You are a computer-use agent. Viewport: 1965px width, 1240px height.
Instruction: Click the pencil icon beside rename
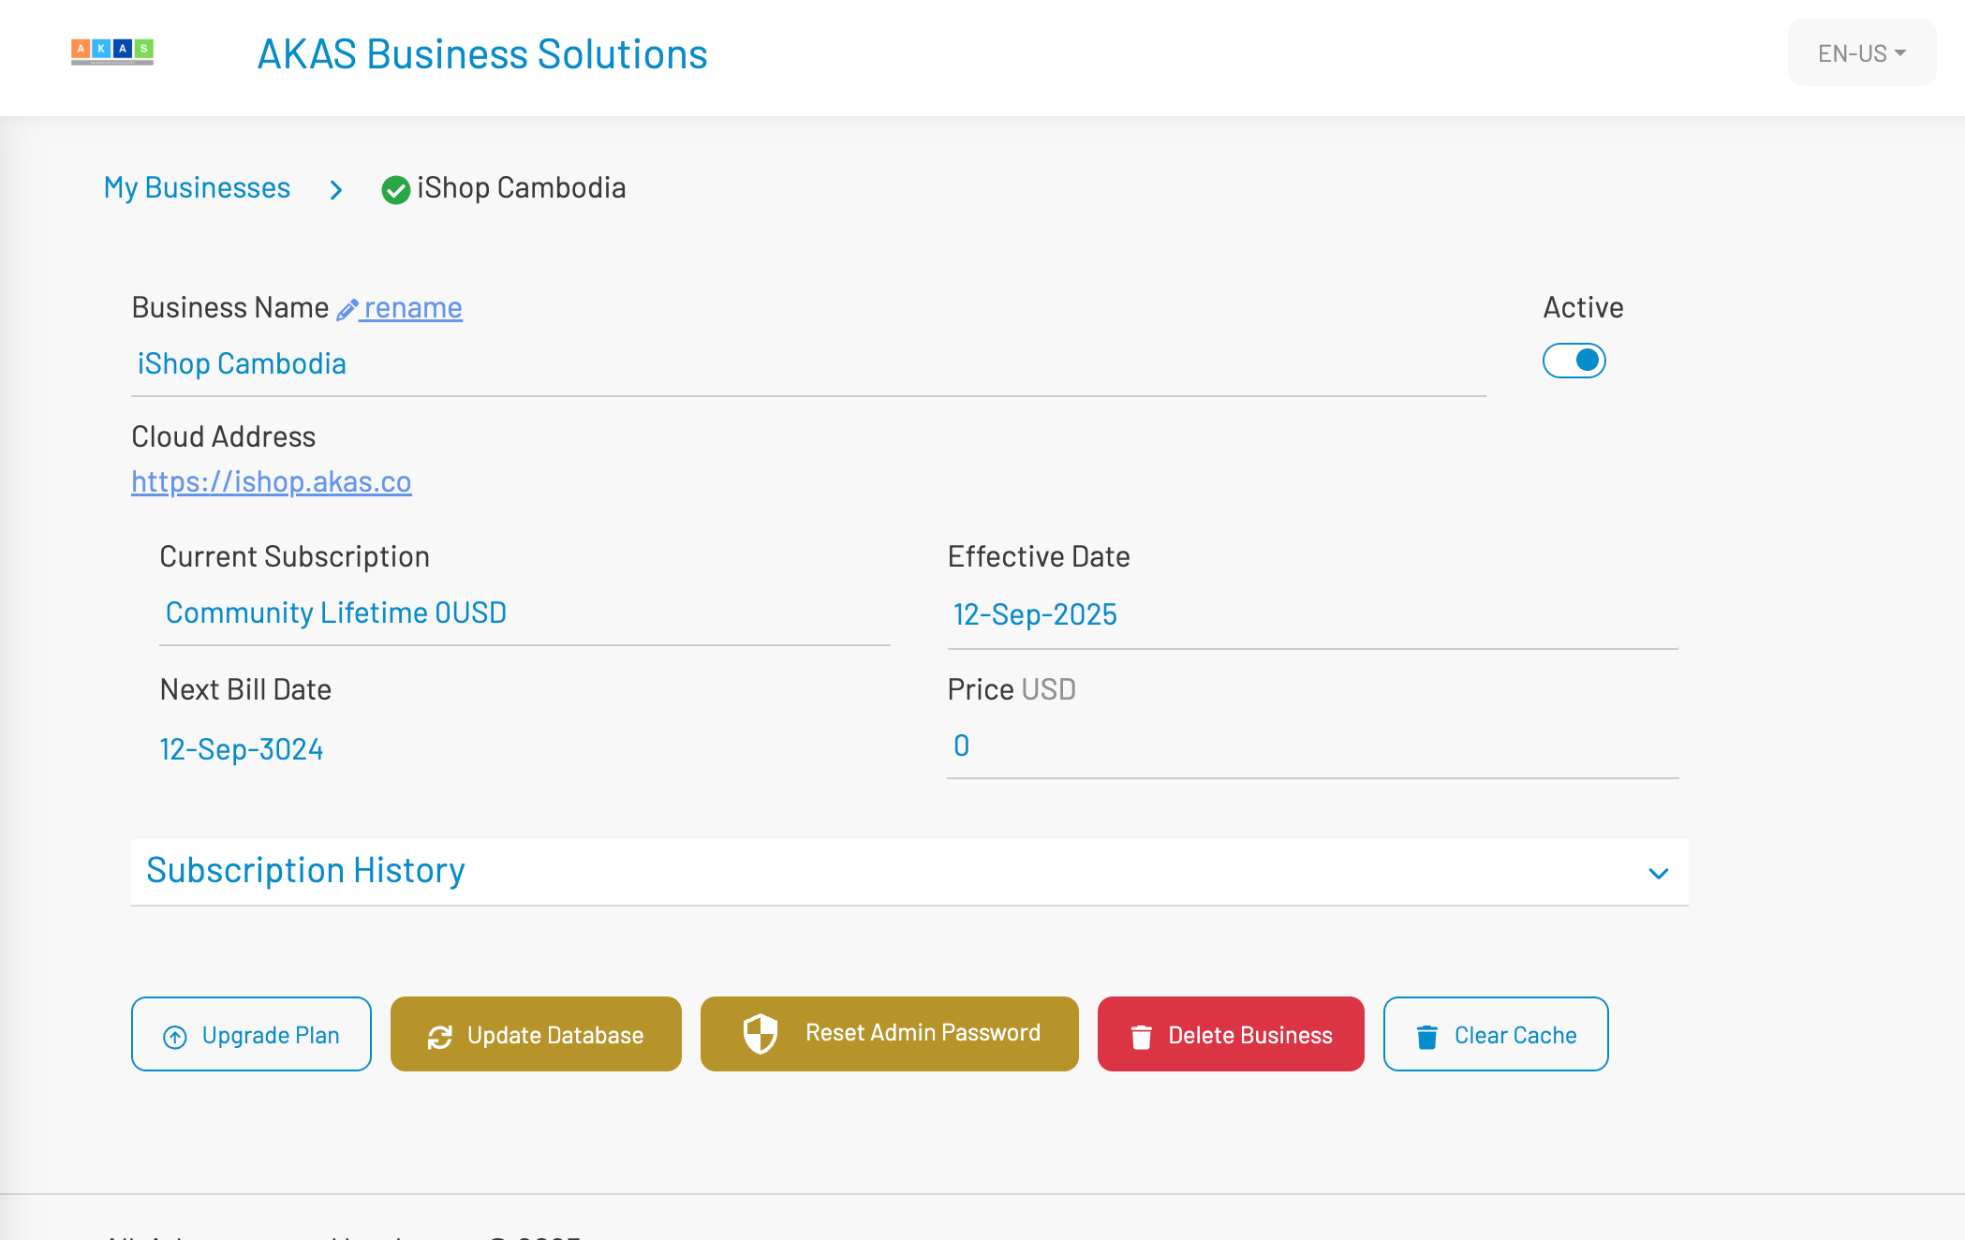pos(347,310)
